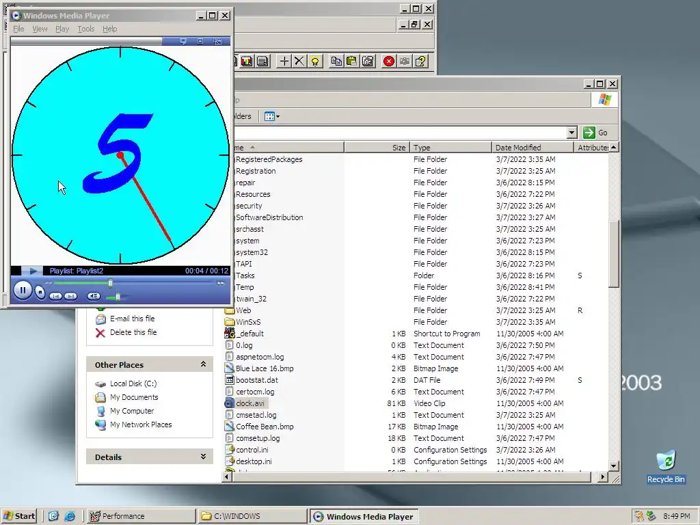Select the bootstat.dat file icon
The width and height of the screenshot is (700, 525).
(230, 380)
